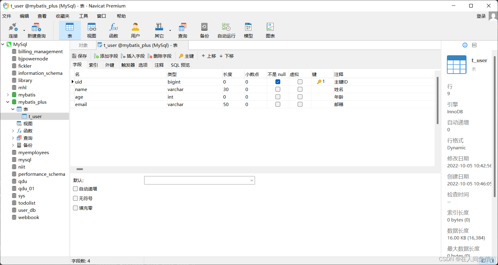Open the Model (模型) toolbar icon
This screenshot has height=265, width=498.
click(x=248, y=30)
